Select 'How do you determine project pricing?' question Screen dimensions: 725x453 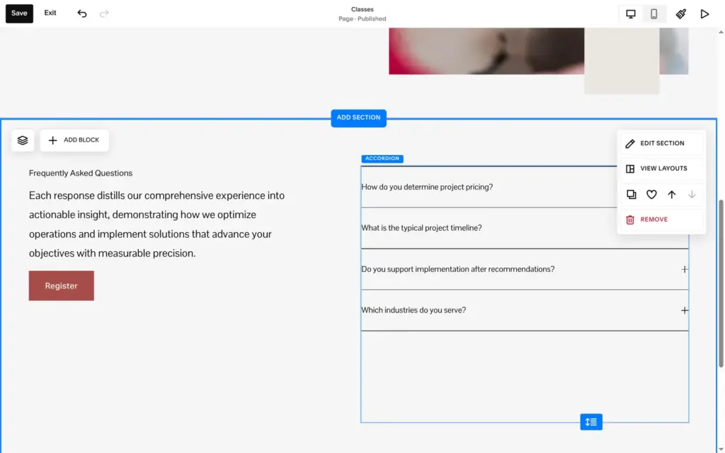coord(427,187)
